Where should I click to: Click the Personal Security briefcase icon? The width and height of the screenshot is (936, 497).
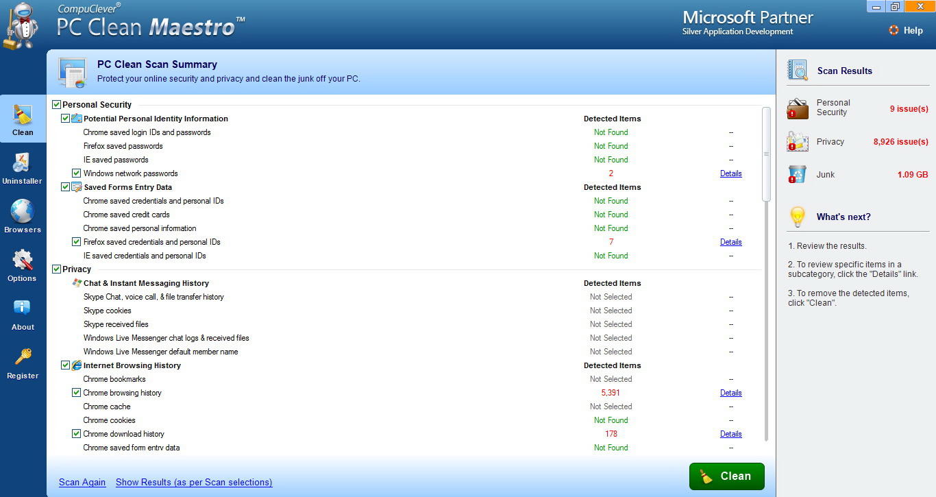pos(798,108)
